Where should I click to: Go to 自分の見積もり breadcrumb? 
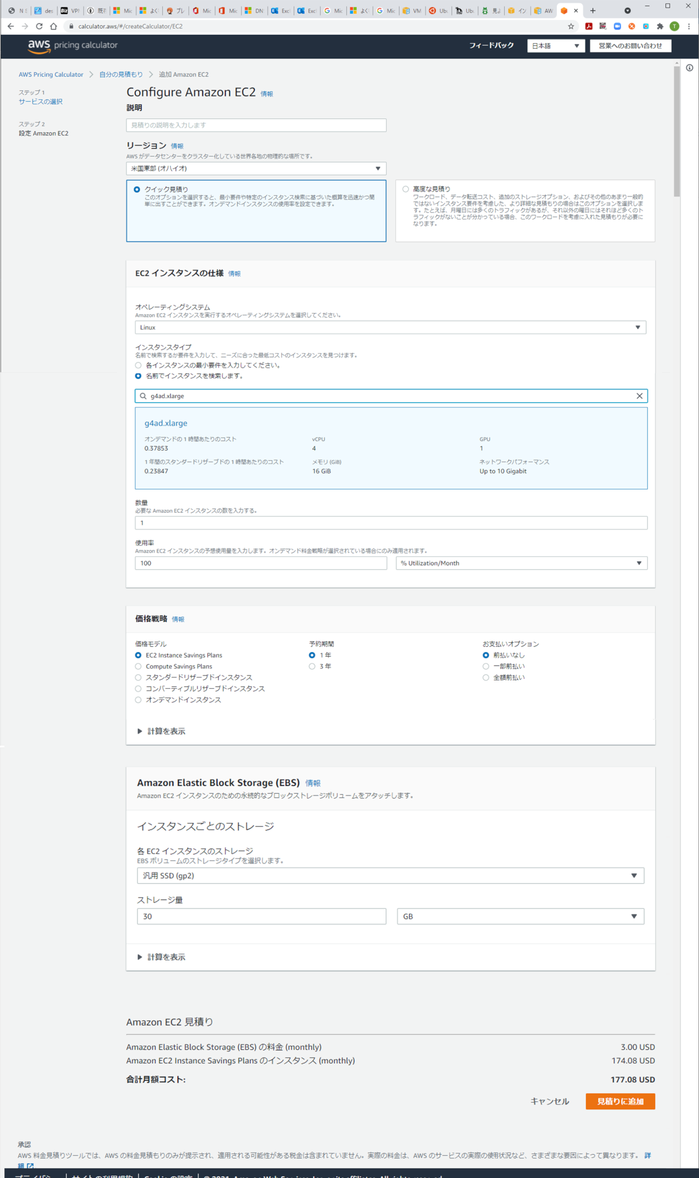pos(121,75)
